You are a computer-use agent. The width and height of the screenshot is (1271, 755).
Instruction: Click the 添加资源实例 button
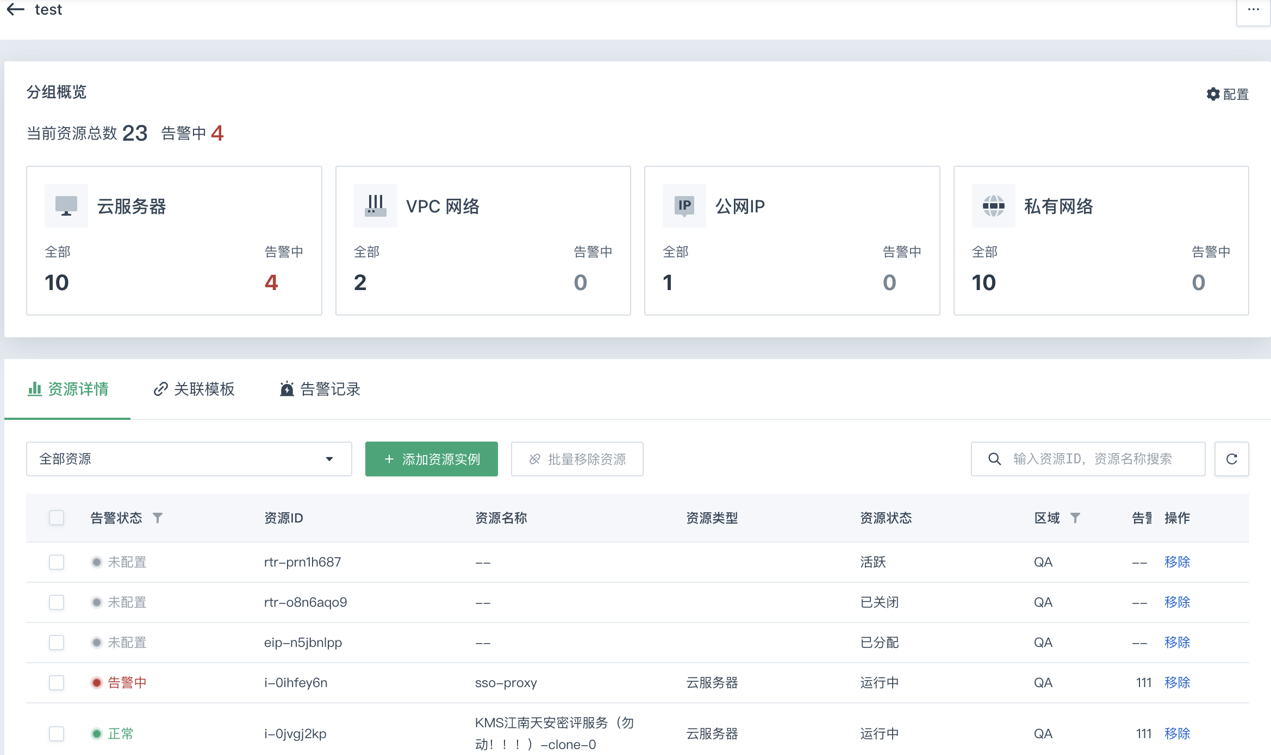pyautogui.click(x=431, y=459)
